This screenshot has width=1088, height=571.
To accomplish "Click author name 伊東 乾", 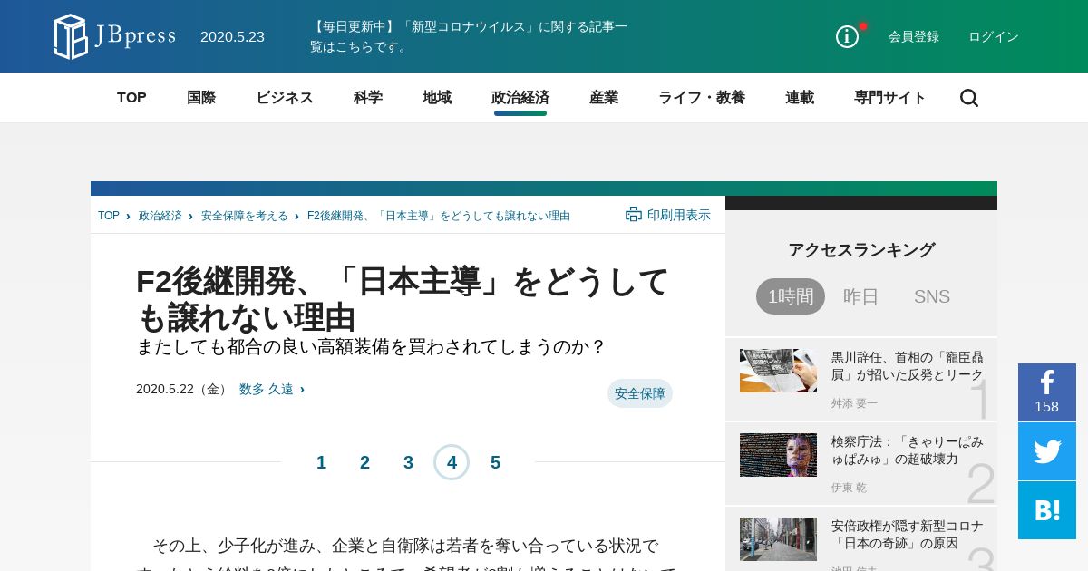I will [x=849, y=488].
